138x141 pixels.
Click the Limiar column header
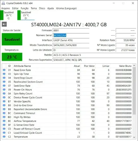(x=103, y=66)
